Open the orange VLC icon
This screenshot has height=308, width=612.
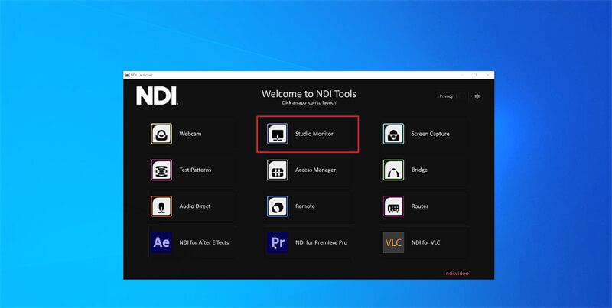point(393,242)
